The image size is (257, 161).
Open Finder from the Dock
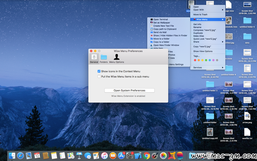tap(12, 156)
